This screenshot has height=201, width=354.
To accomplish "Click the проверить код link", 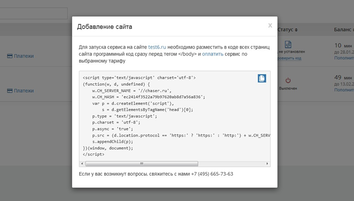I will pyautogui.click(x=289, y=58).
